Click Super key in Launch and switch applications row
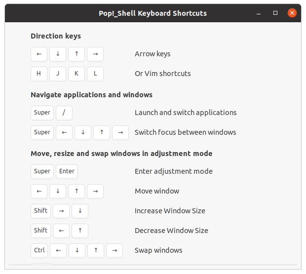Screen dimensions: 306x274 (x=42, y=113)
